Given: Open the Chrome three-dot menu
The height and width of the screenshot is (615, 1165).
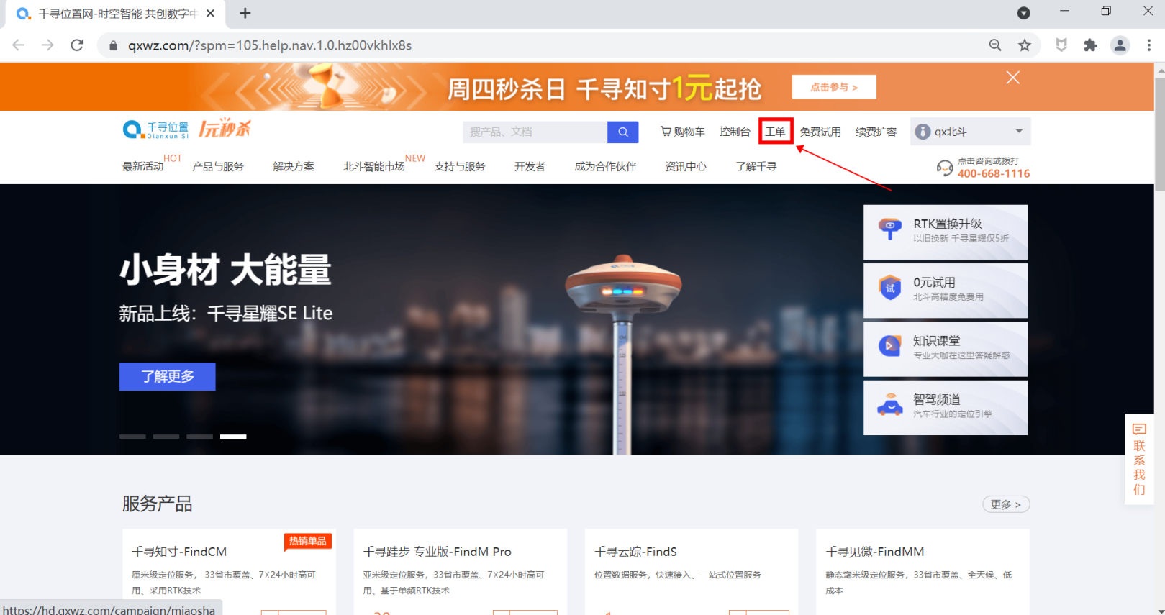Looking at the screenshot, I should click(1148, 45).
